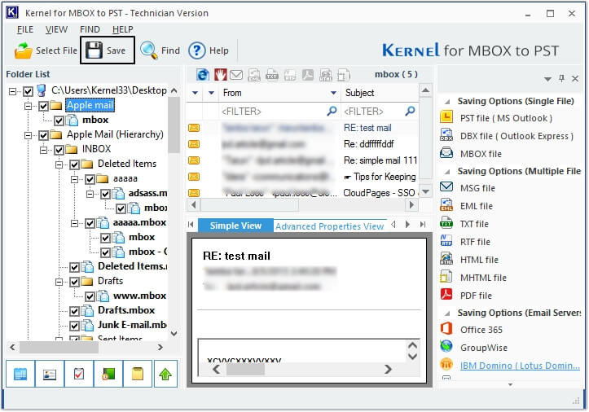Toggle the Deleted Items folder checkbox
This screenshot has width=589, height=412.
click(74, 164)
